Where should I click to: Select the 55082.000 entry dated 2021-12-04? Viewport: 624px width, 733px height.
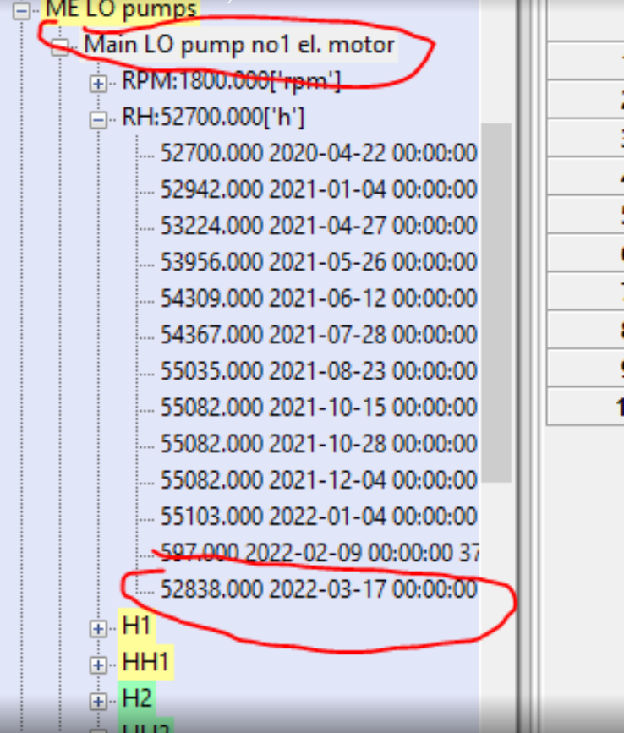[319, 481]
